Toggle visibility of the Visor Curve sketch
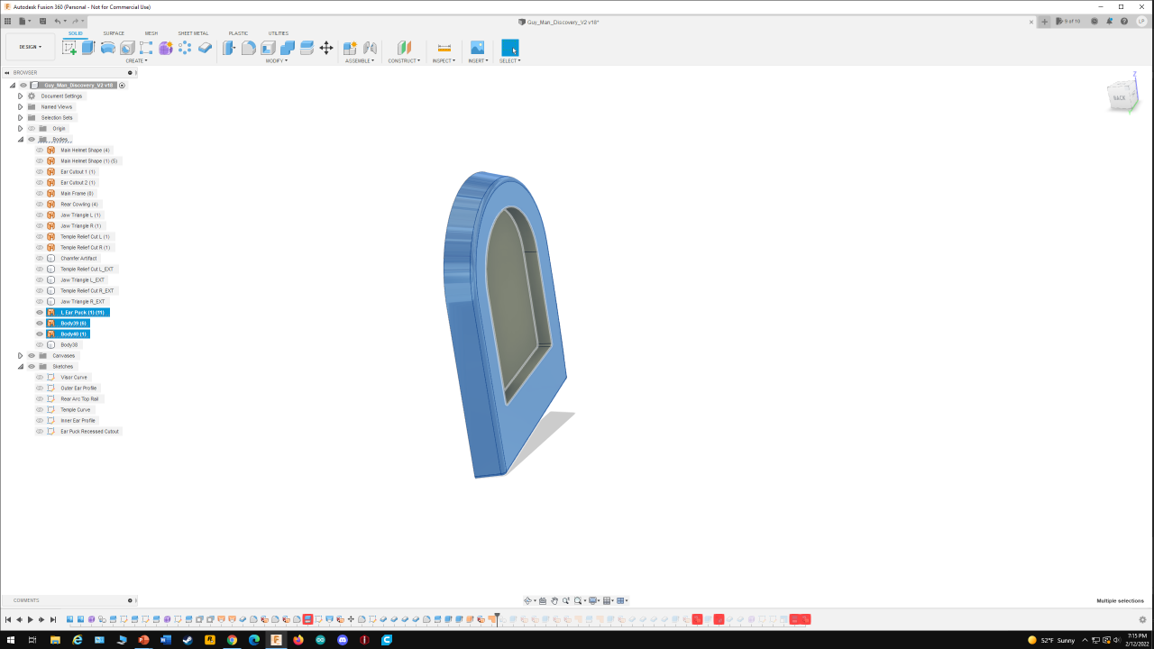 point(38,377)
